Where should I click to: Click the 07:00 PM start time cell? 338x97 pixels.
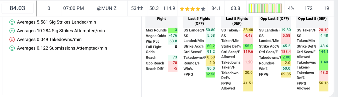(x=74, y=8)
